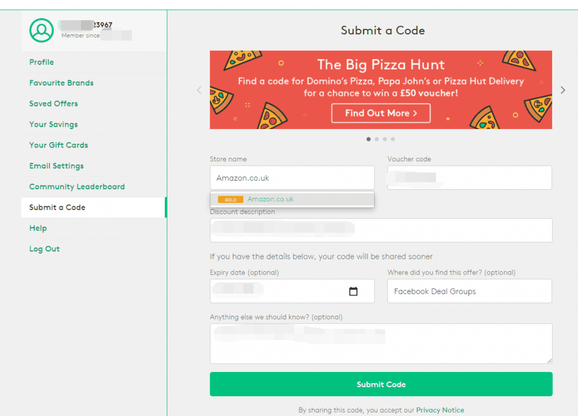
Task: Open the Facebook Deal Groups source dropdown
Action: click(x=469, y=291)
